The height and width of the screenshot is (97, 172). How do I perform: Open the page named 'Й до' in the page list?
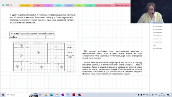154,45
